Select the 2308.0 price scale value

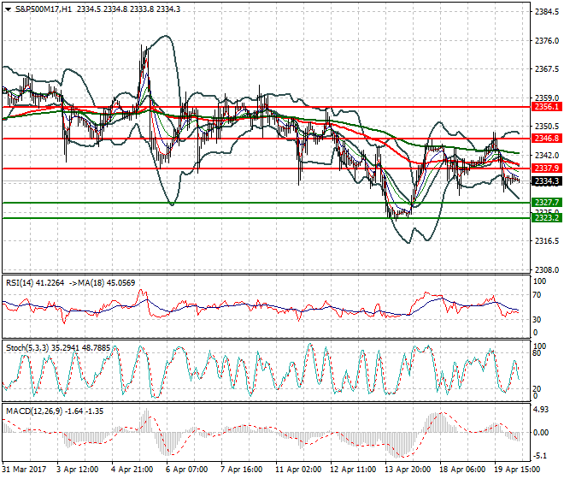click(x=547, y=269)
